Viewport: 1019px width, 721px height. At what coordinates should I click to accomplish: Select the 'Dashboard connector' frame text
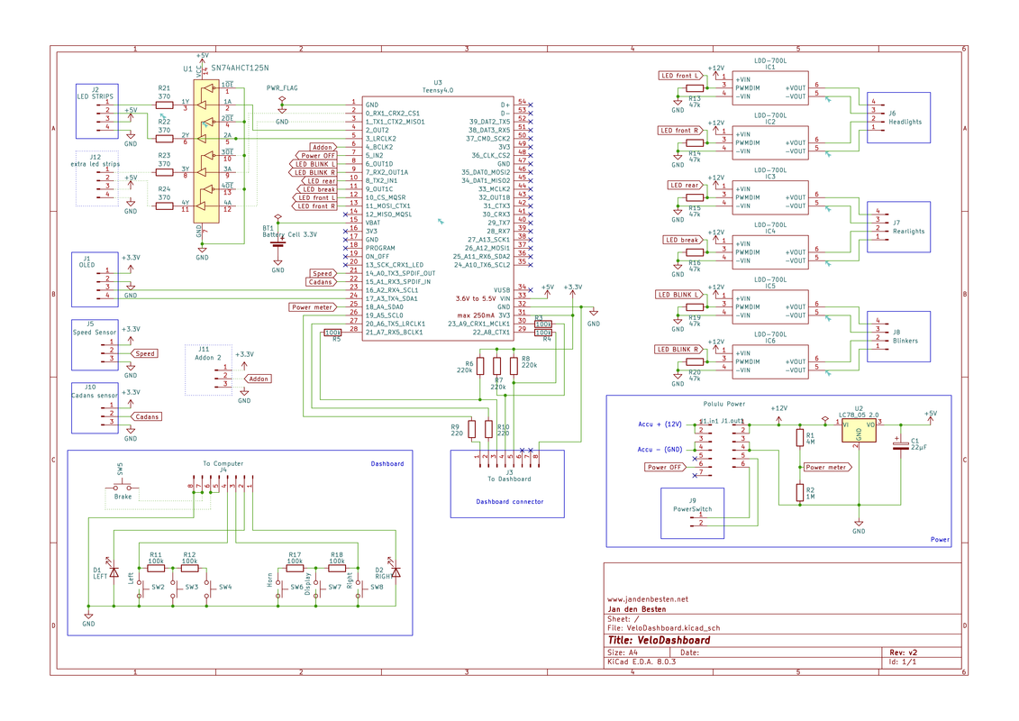[510, 501]
